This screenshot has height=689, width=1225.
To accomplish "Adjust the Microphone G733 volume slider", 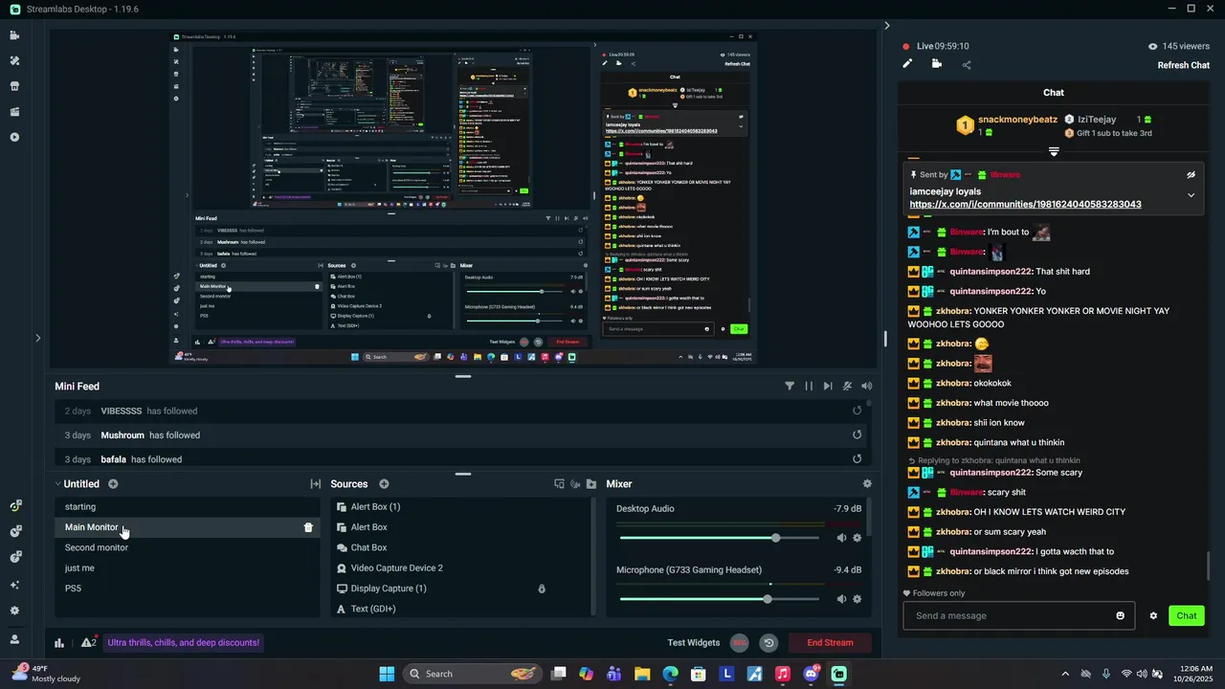I will [768, 599].
